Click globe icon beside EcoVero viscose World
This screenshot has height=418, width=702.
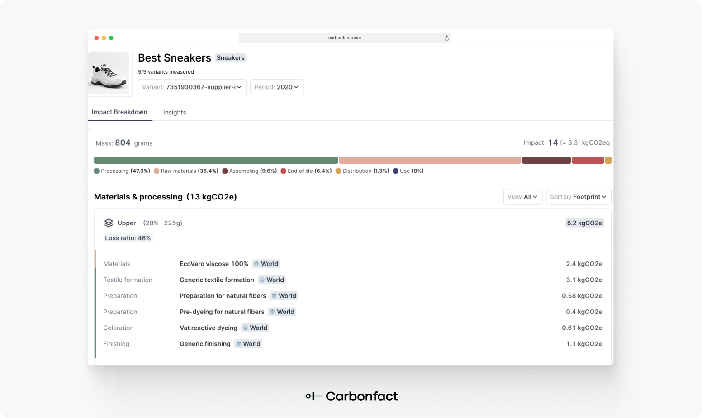[256, 264]
